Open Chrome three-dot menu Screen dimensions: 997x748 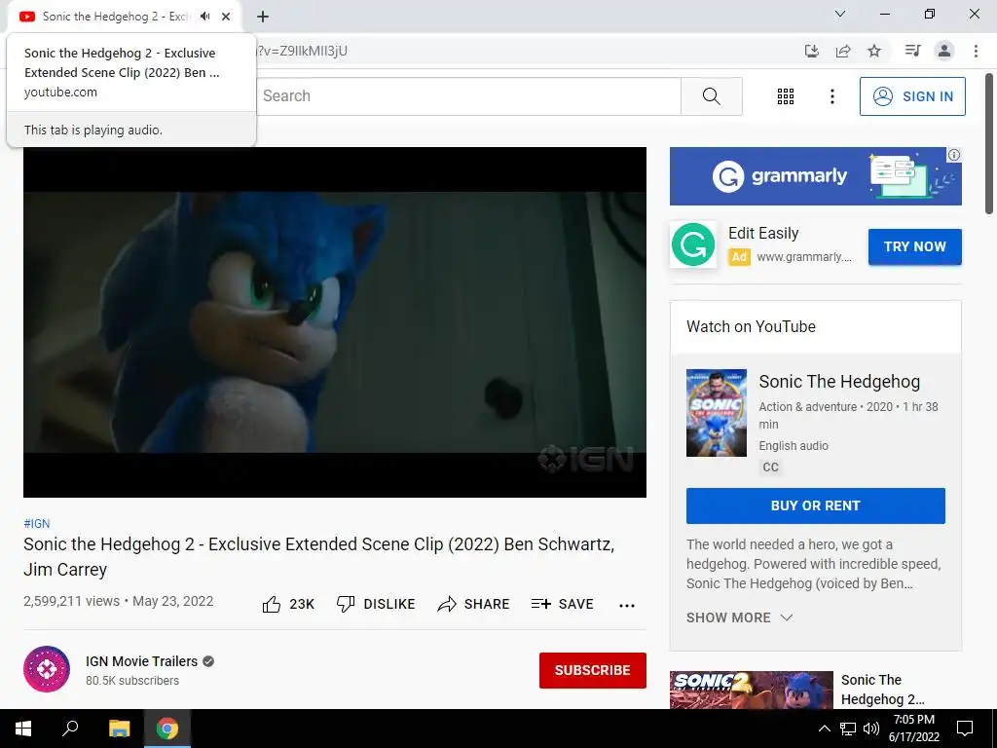click(976, 51)
